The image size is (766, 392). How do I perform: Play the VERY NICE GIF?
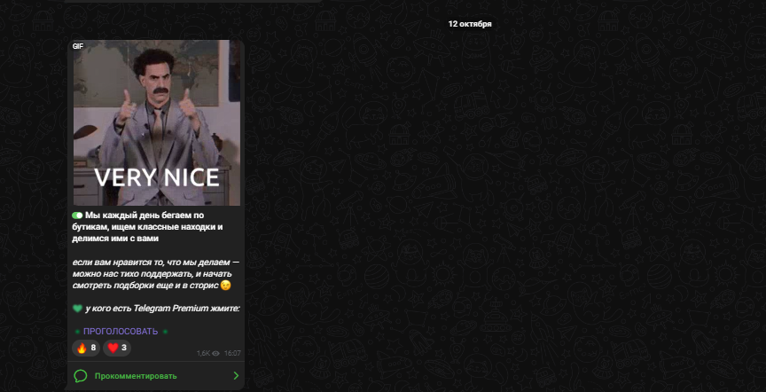[x=156, y=122]
